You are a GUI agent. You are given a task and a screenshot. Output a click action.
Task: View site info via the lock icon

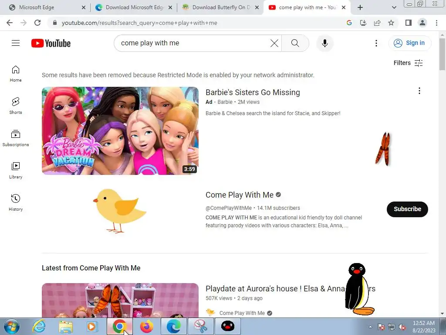tap(55, 23)
